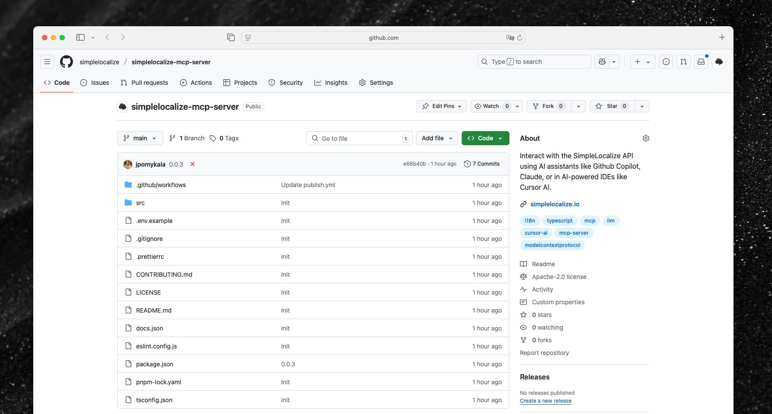This screenshot has height=414, width=772.
Task: Open the simplelocalize.io website link
Action: click(x=554, y=204)
